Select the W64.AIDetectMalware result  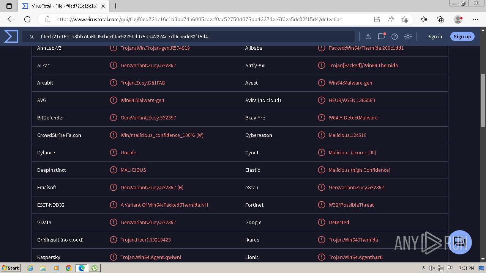pyautogui.click(x=353, y=118)
